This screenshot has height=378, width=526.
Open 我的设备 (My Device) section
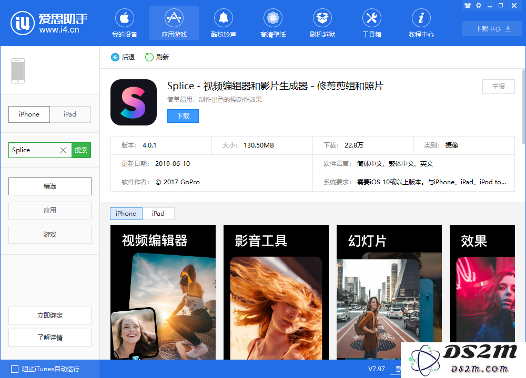coord(125,23)
